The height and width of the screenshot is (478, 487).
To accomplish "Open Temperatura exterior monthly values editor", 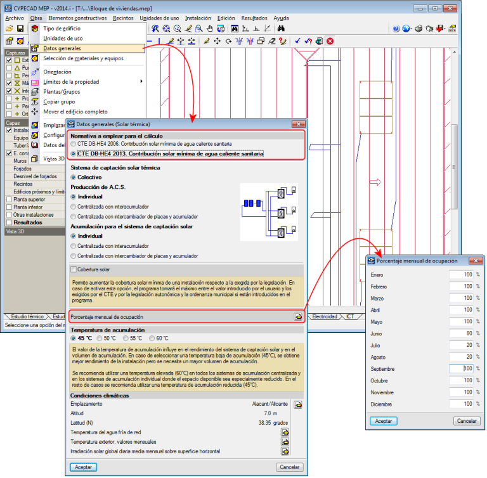I will tap(285, 442).
